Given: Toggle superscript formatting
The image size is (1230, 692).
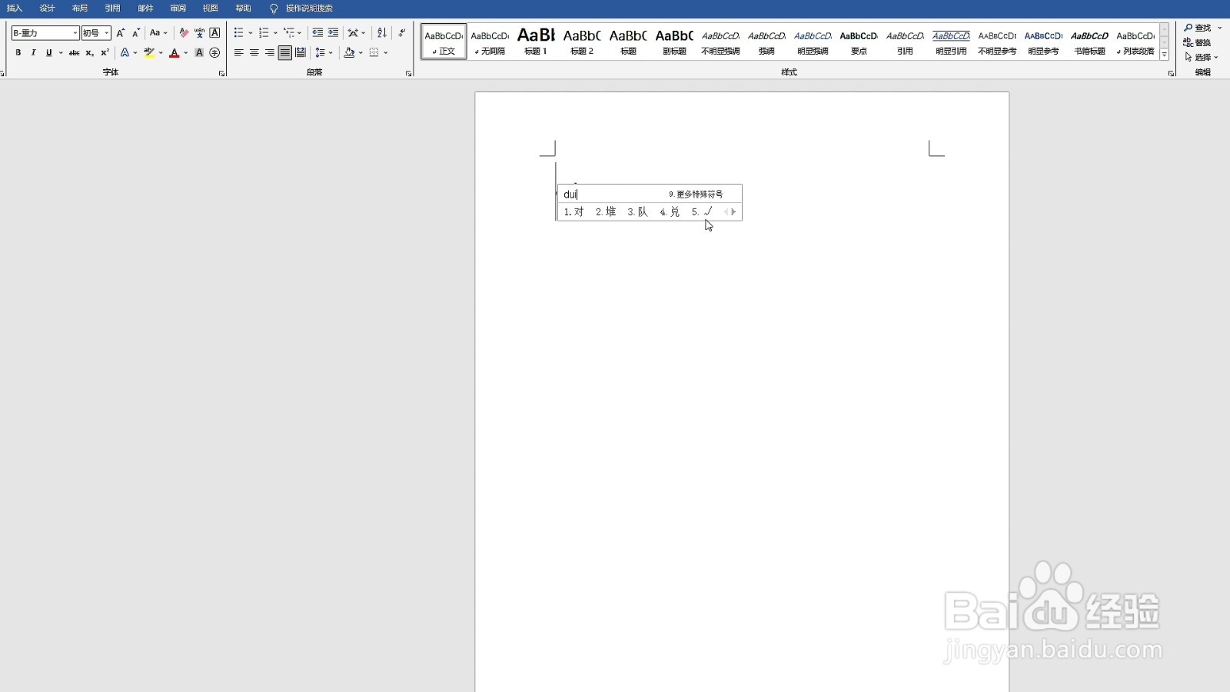Looking at the screenshot, I should tap(105, 53).
